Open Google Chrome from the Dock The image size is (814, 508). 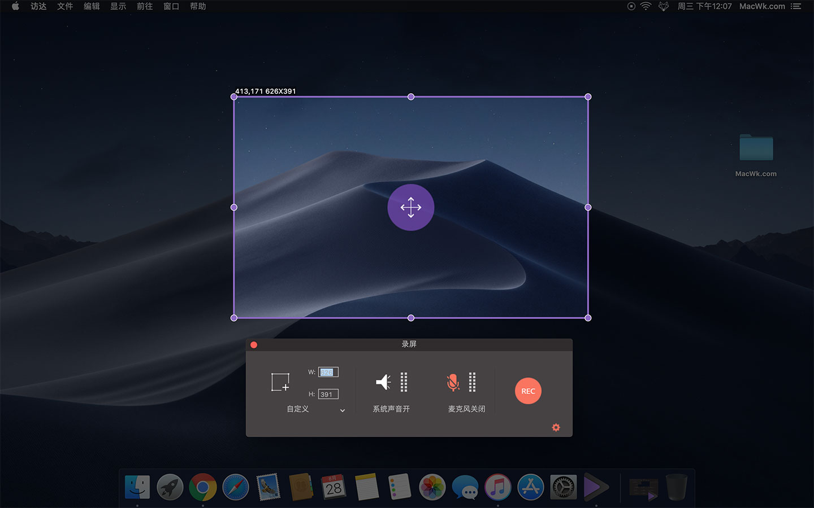pos(202,487)
